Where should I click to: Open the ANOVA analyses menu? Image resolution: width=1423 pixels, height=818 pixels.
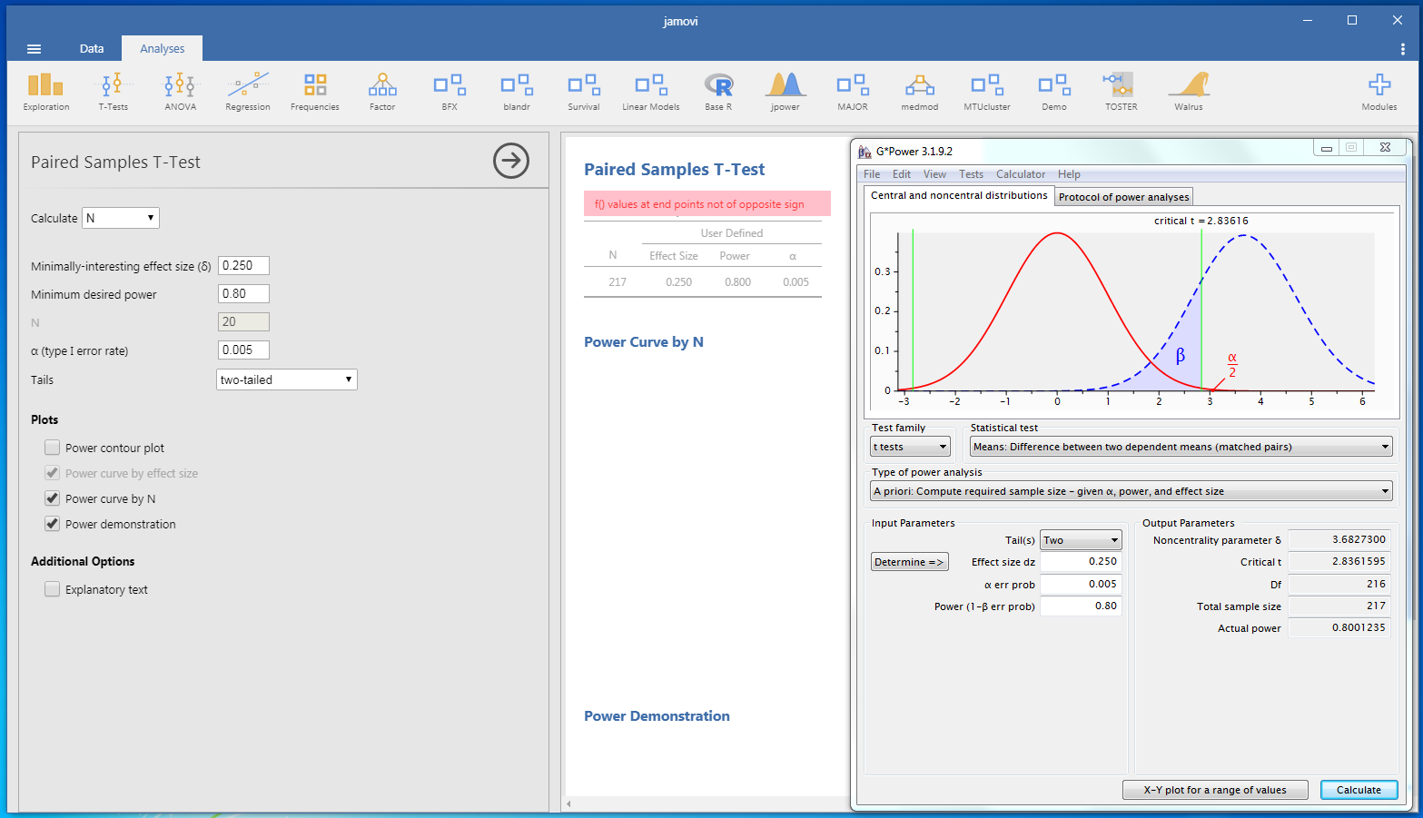[x=180, y=93]
